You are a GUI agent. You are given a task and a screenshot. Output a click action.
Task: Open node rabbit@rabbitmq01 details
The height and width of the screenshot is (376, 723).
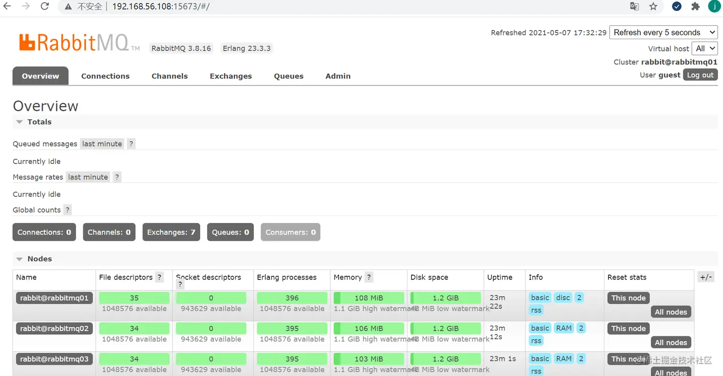(x=55, y=298)
